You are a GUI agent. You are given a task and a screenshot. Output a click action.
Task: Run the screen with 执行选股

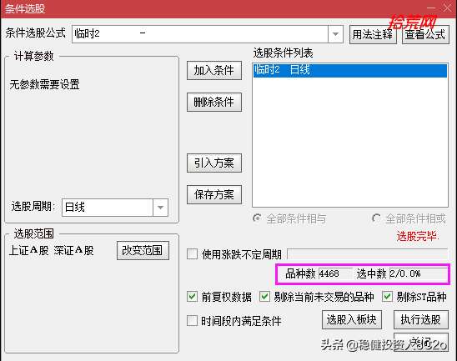tap(421, 319)
